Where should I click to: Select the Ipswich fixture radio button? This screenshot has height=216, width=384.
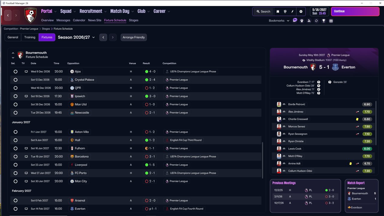[16, 96]
